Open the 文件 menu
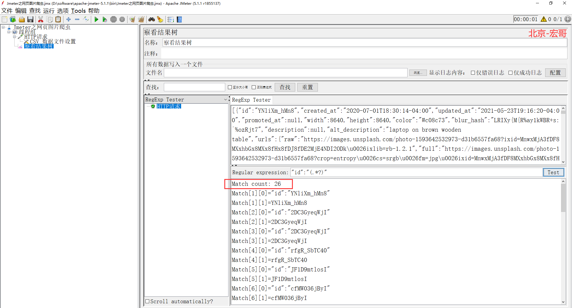This screenshot has width=572, height=308. [x=7, y=11]
